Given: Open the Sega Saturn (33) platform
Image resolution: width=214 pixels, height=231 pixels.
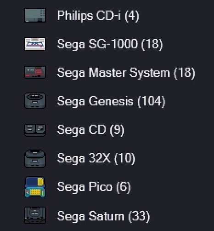Looking at the screenshot, I should pyautogui.click(x=103, y=216).
